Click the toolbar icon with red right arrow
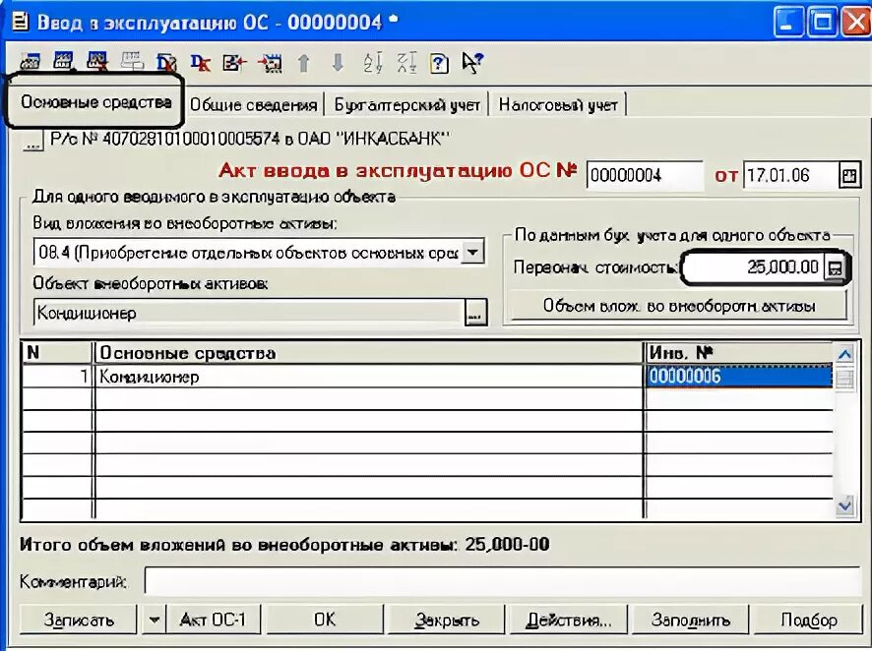The height and width of the screenshot is (651, 872). coord(270,63)
